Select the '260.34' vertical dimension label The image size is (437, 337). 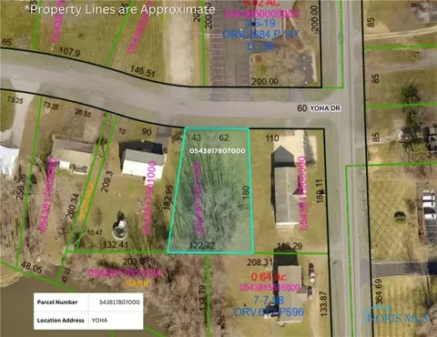coord(73,206)
